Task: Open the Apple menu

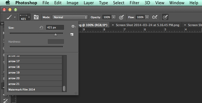Action: tap(8, 3)
